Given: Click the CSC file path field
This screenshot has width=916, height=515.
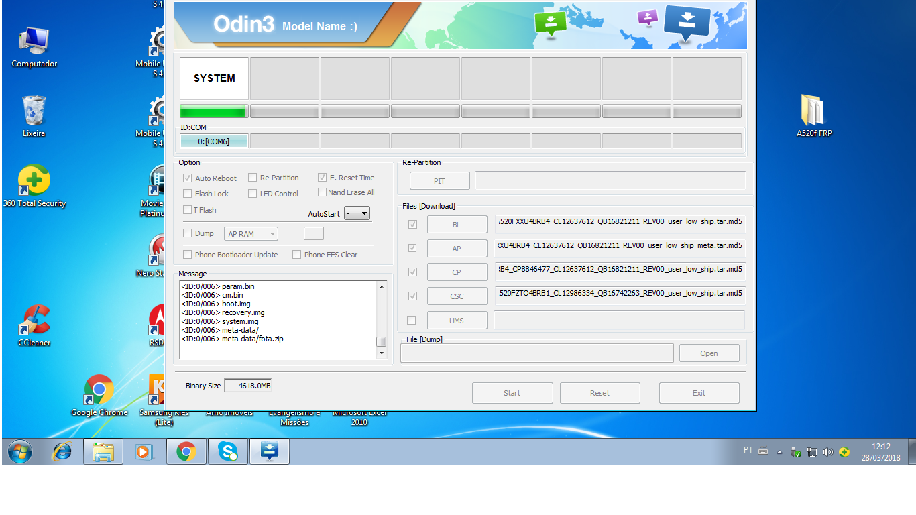Looking at the screenshot, I should coord(620,296).
